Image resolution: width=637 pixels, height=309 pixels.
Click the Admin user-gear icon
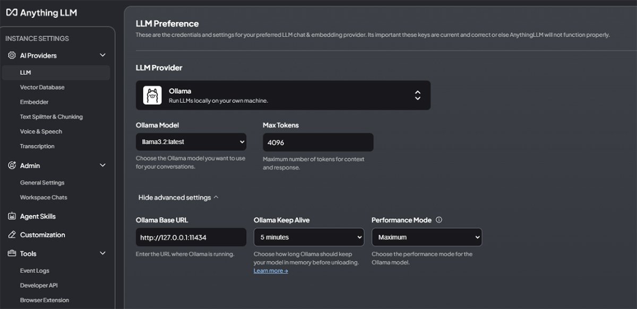[x=12, y=166]
